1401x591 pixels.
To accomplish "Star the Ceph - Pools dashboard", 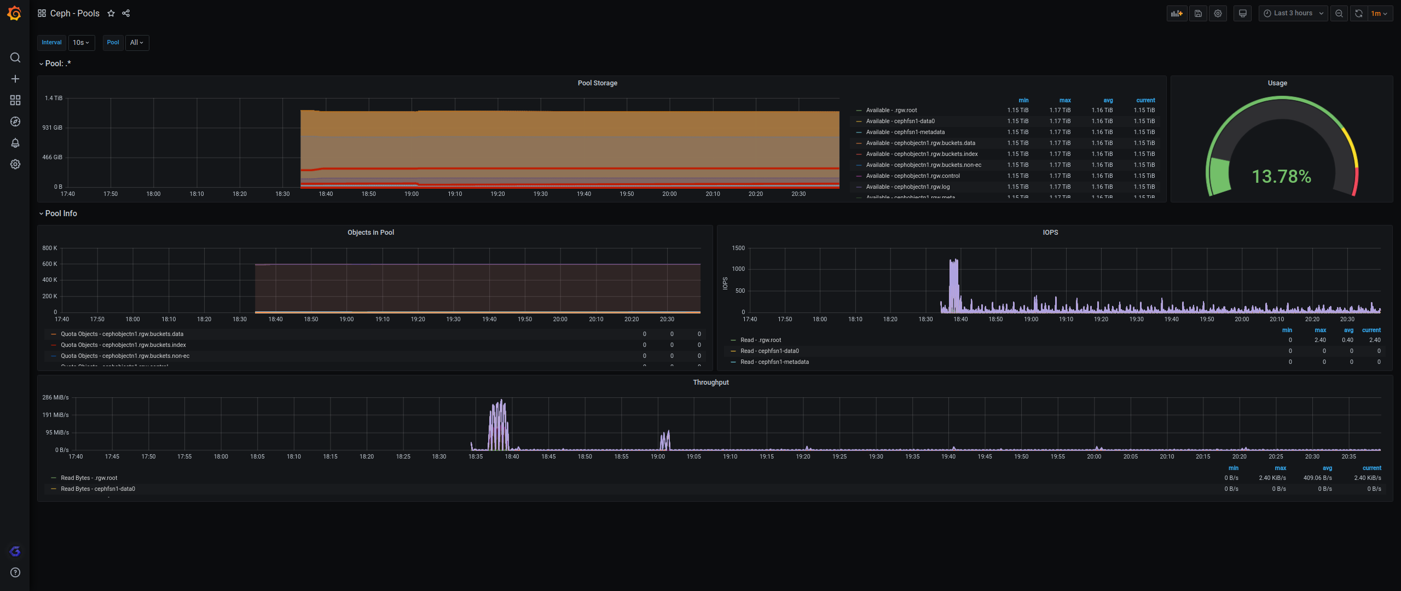I will pos(111,13).
